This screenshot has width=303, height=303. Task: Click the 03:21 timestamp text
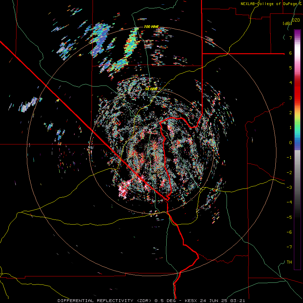[237, 301]
